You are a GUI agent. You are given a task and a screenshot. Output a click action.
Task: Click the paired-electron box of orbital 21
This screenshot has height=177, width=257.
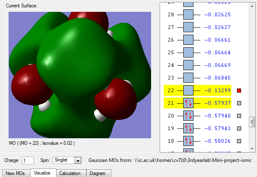(188, 103)
